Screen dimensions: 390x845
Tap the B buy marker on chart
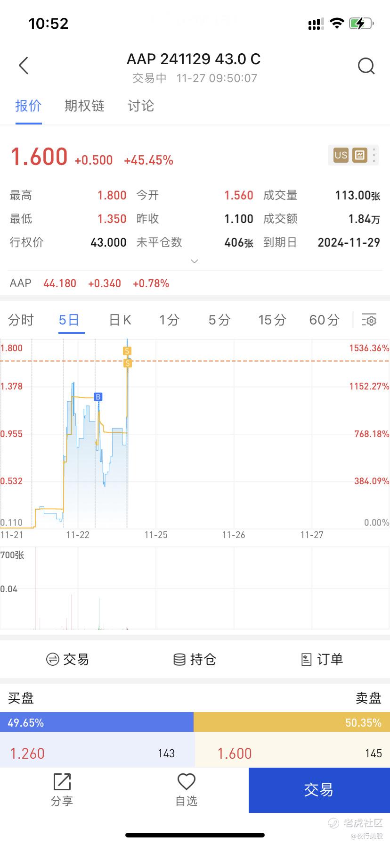coord(98,397)
